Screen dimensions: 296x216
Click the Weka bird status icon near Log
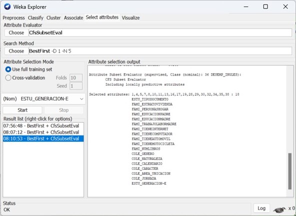coord(279,209)
